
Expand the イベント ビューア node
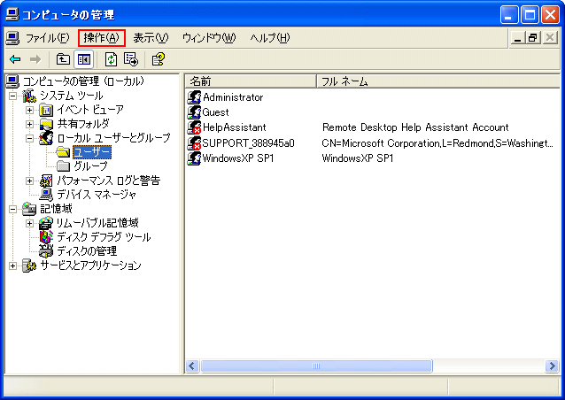pyautogui.click(x=29, y=110)
